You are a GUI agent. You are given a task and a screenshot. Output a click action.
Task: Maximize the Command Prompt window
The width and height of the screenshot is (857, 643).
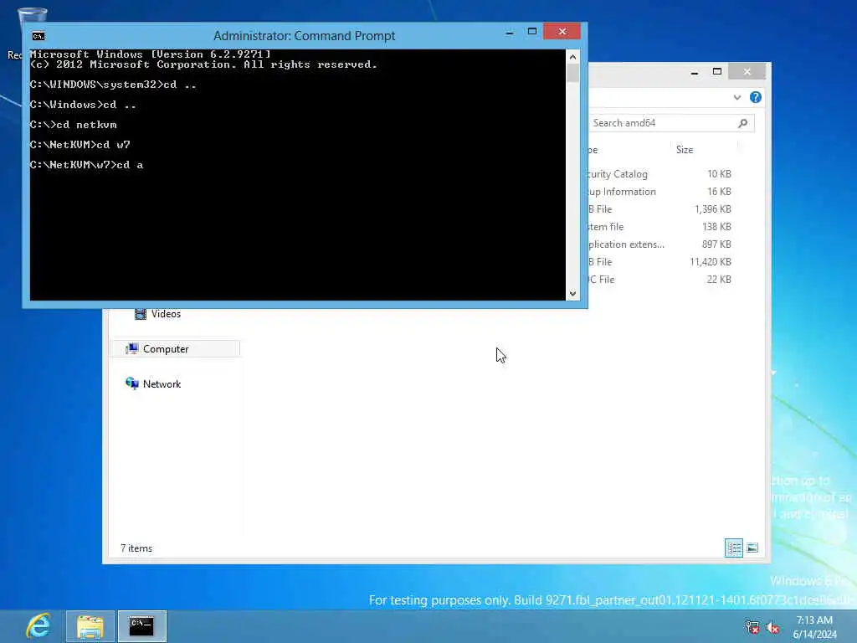click(x=531, y=32)
